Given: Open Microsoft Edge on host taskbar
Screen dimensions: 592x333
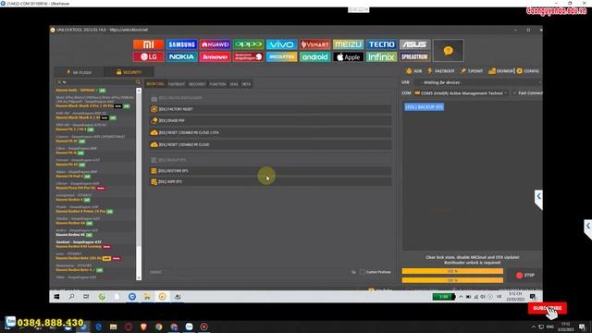Looking at the screenshot, I should 98,327.
